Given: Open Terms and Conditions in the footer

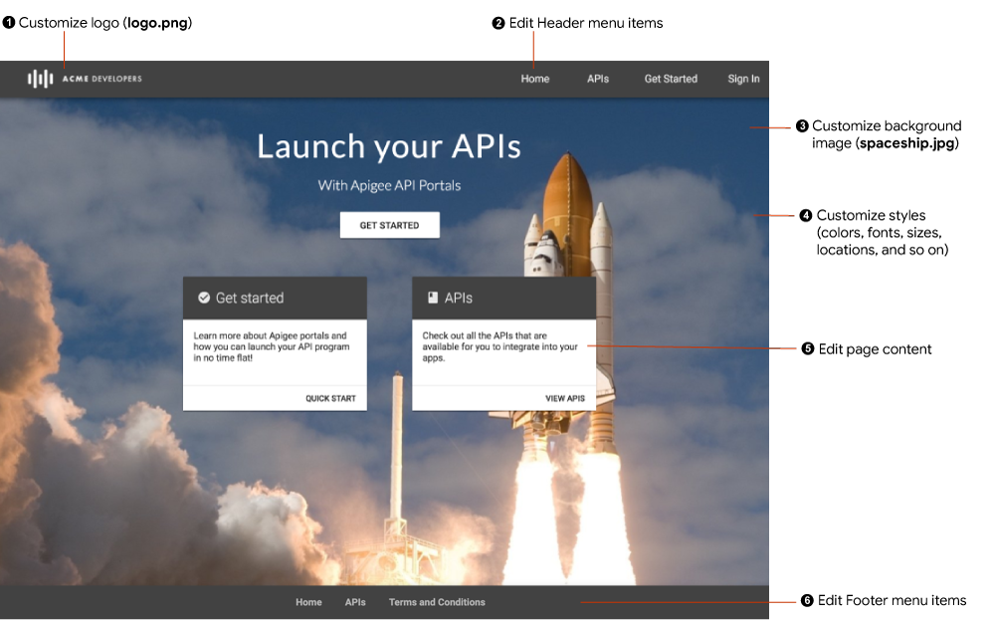Looking at the screenshot, I should 437,602.
